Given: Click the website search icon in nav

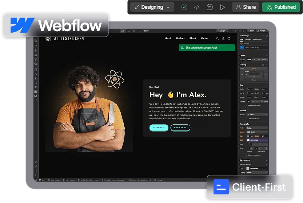Looking at the screenshot, I should click(218, 38).
